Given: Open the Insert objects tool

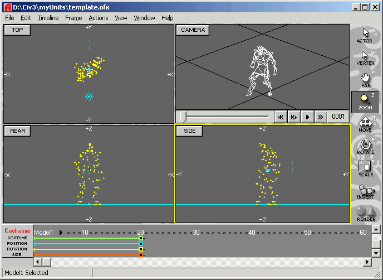Looking at the screenshot, I should (x=365, y=191).
